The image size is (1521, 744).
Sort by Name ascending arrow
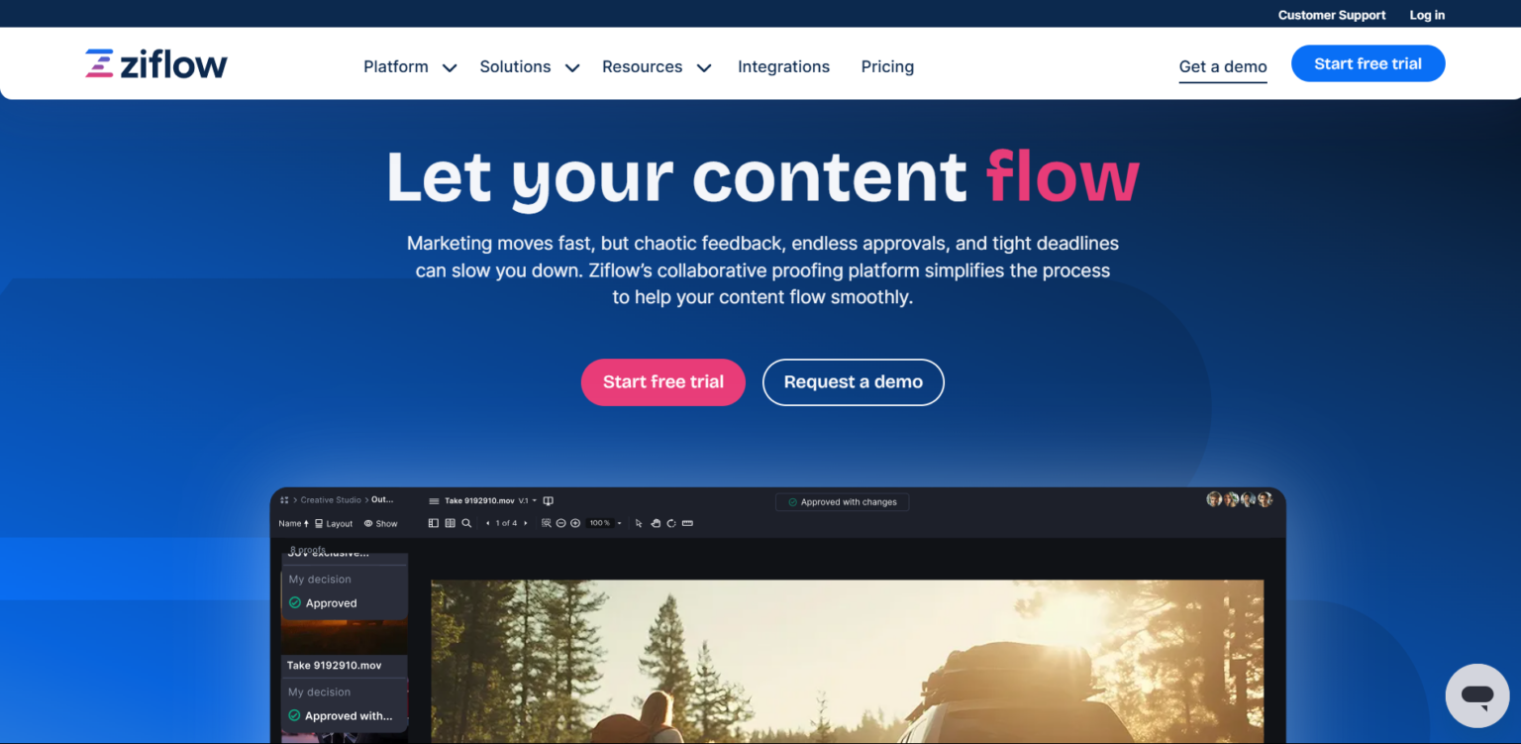[306, 523]
